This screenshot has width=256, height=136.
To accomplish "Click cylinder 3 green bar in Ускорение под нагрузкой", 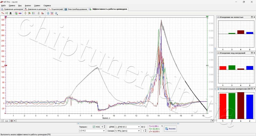I will click(x=232, y=67).
